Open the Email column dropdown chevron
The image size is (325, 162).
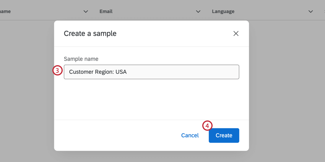coord(198,11)
